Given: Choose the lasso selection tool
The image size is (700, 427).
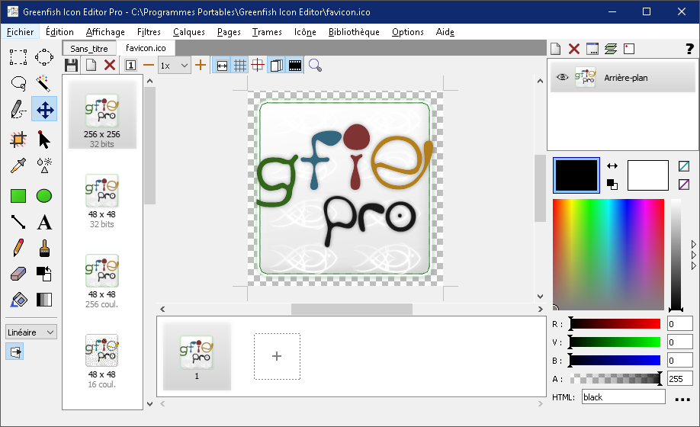Looking at the screenshot, I should tap(18, 83).
